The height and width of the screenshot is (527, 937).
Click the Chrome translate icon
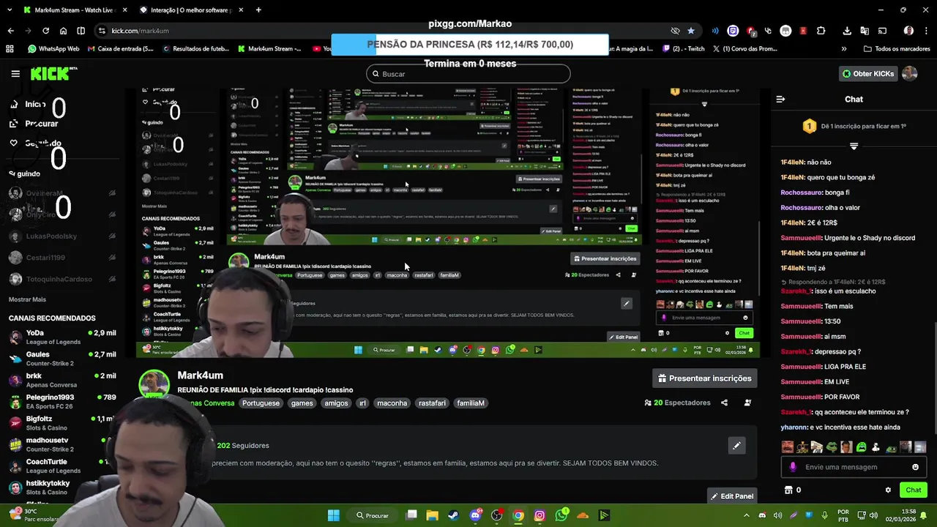pyautogui.click(x=865, y=31)
